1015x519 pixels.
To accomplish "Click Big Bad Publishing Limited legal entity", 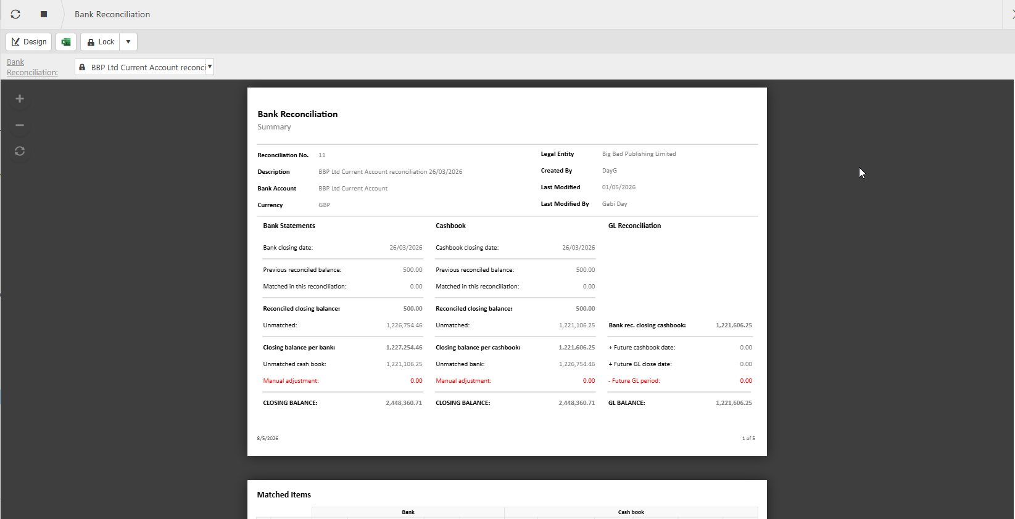I will pyautogui.click(x=639, y=154).
